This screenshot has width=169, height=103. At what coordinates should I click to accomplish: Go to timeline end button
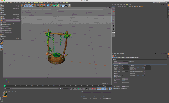[87, 89]
